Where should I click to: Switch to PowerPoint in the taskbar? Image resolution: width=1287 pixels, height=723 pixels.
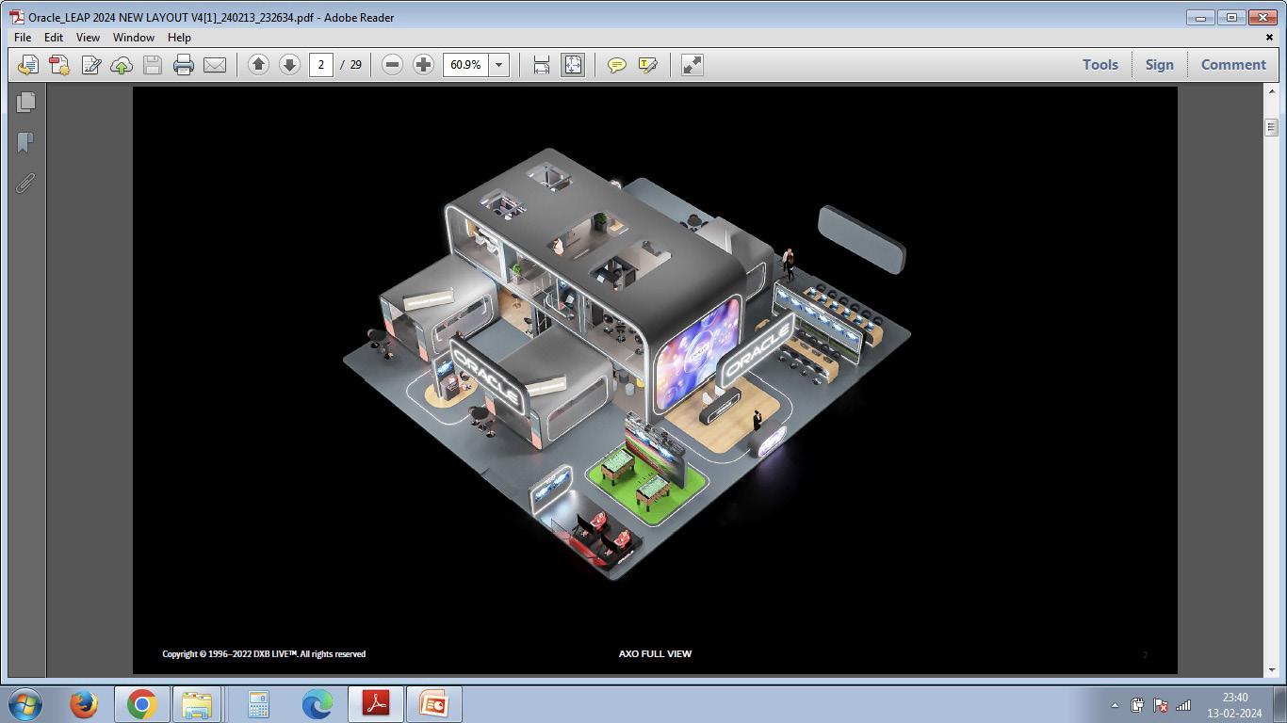coord(433,704)
